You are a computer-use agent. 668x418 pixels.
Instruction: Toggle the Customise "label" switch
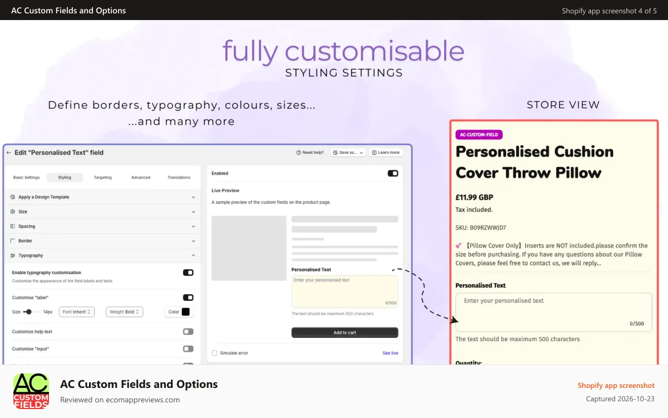(x=188, y=298)
